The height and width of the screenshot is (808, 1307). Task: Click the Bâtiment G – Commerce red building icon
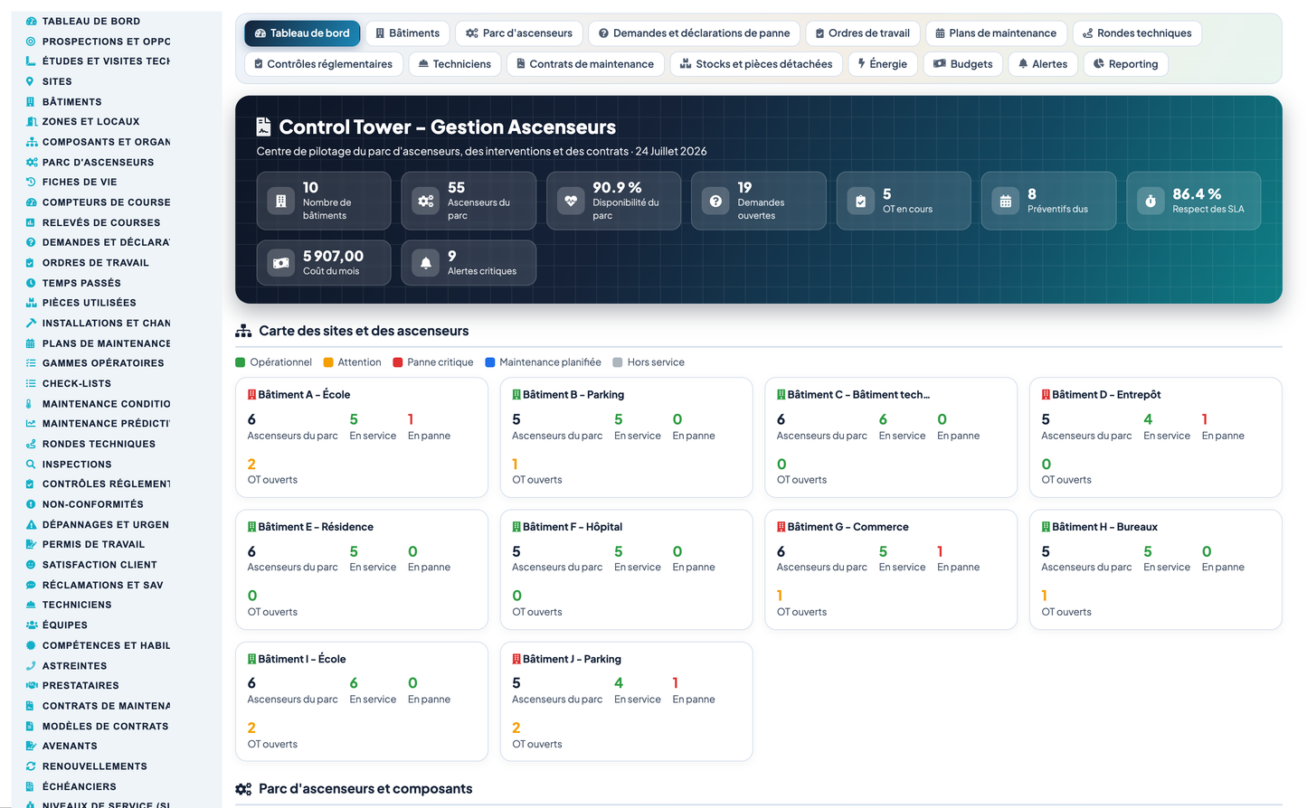point(781,526)
